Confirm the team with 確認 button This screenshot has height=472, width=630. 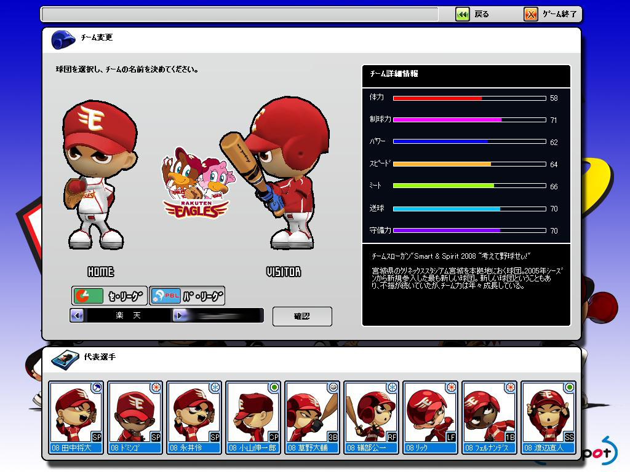click(x=302, y=317)
